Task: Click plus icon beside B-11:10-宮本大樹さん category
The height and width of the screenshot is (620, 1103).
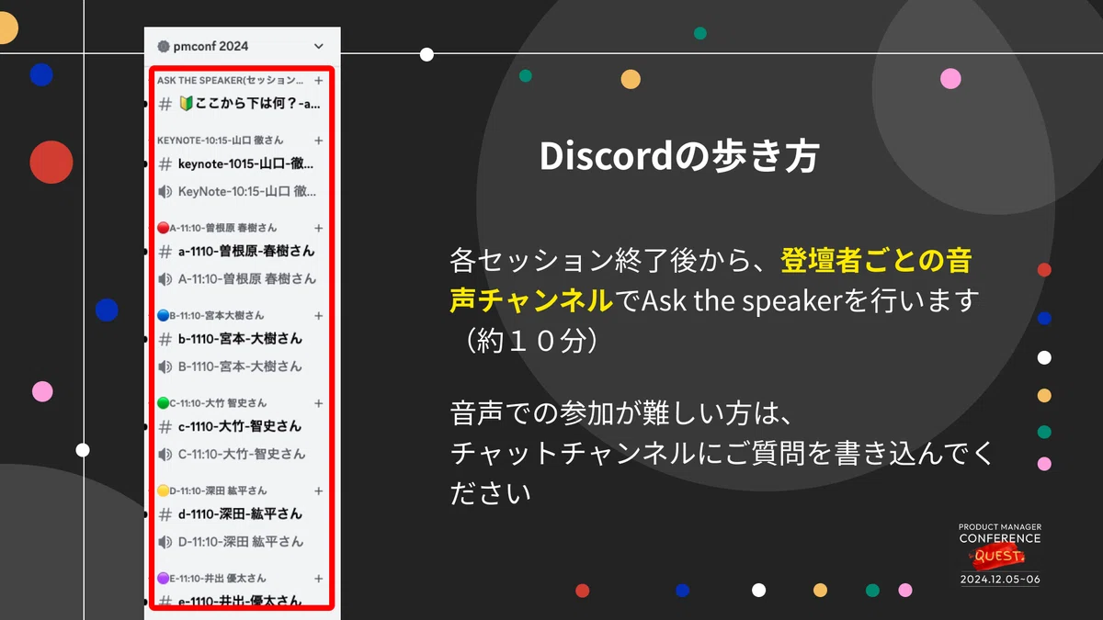Action: [x=318, y=315]
